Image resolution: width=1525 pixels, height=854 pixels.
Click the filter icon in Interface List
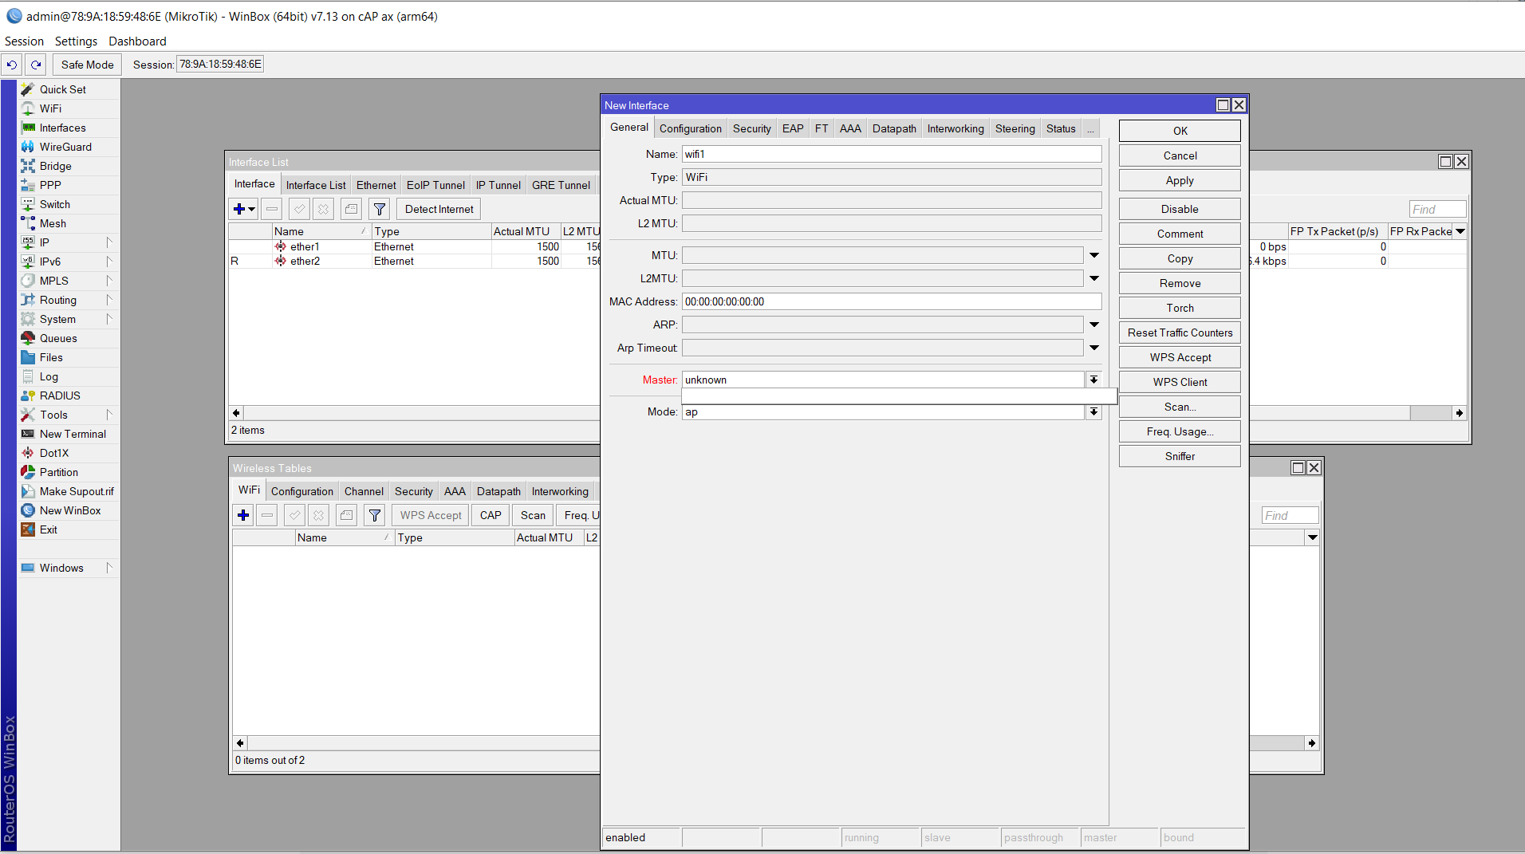[380, 209]
